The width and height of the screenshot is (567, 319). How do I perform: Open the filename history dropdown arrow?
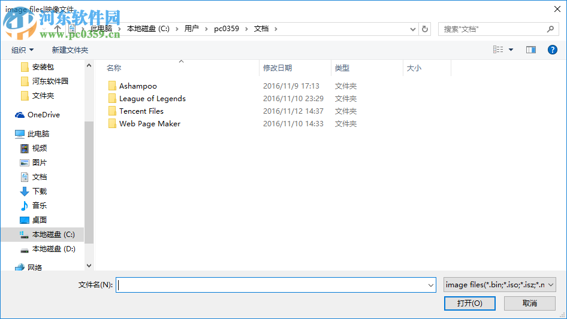click(431, 285)
